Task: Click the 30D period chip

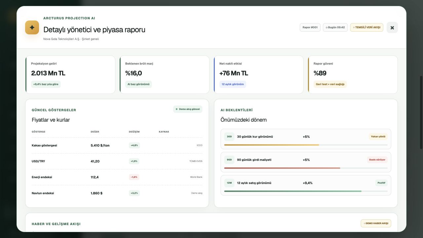Action: [x=229, y=137]
